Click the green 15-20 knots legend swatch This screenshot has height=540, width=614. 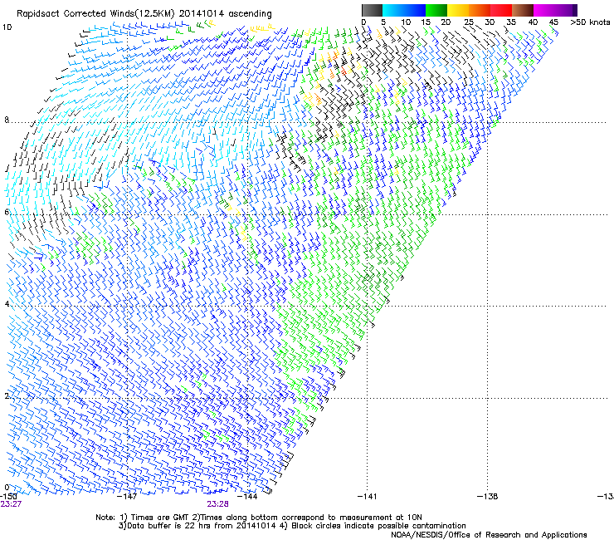click(x=436, y=10)
